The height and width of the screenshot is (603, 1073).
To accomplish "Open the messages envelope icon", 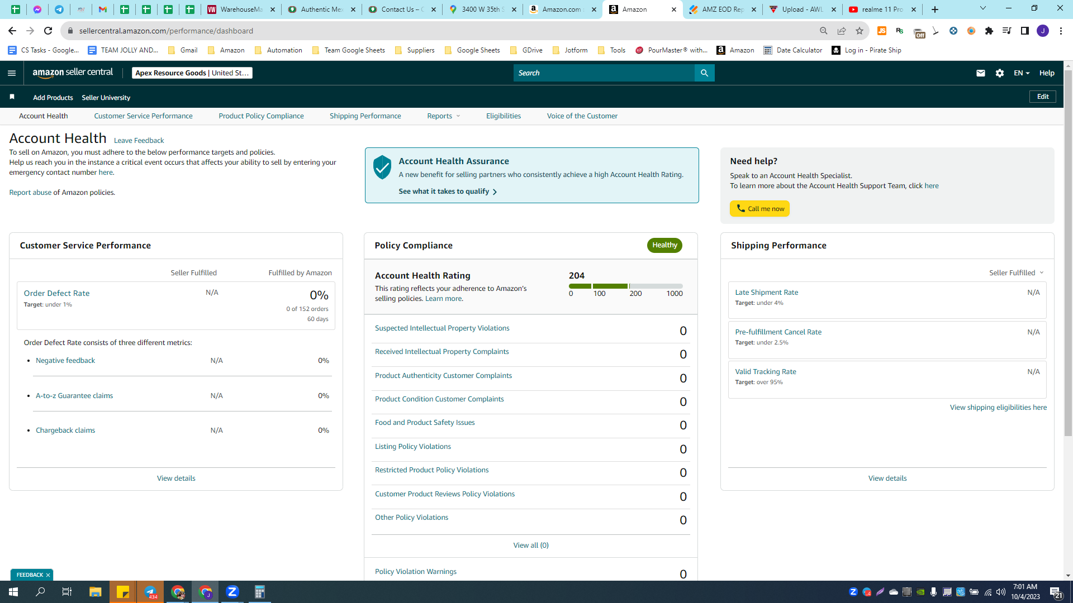I will pos(981,73).
